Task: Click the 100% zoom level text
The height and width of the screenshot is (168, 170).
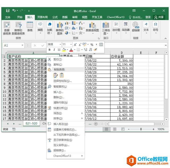Action: pyautogui.click(x=161, y=129)
